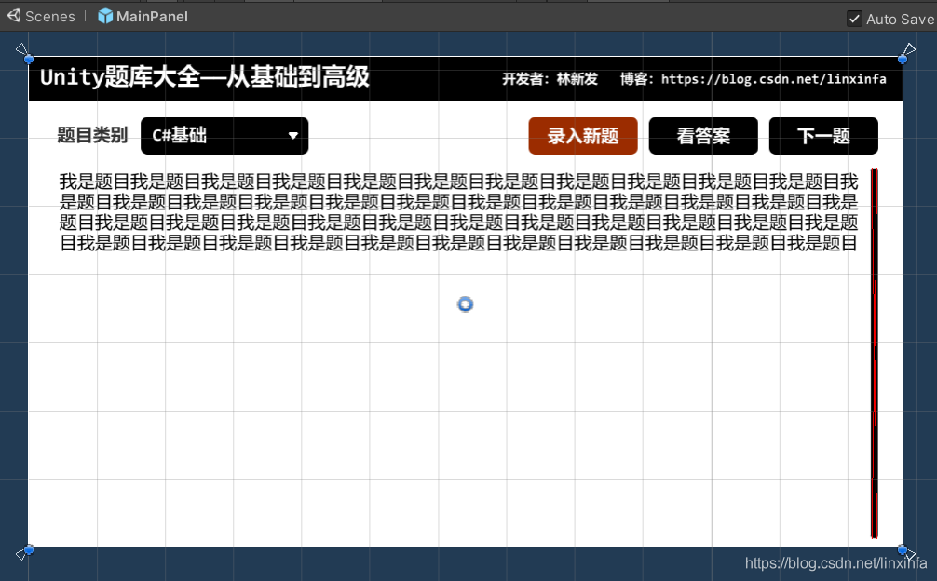The height and width of the screenshot is (581, 937).
Task: Select the title text Unity题库大全—从基础到高级
Action: point(205,77)
